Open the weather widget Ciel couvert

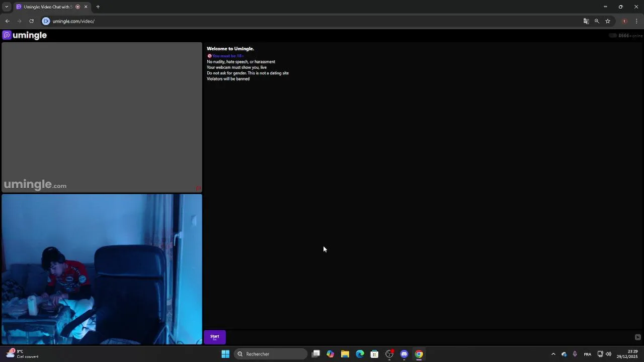(x=23, y=354)
